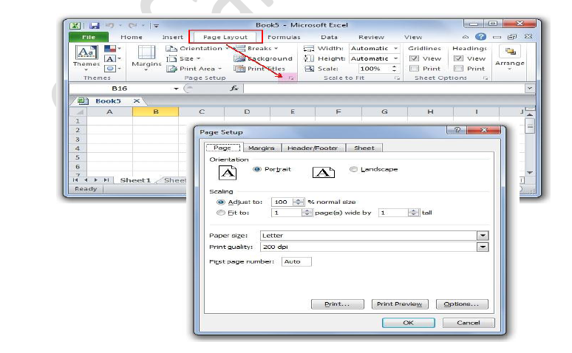Screen dimensions: 572x353
Task: Open the Formulas ribbon tab
Action: pyautogui.click(x=284, y=37)
